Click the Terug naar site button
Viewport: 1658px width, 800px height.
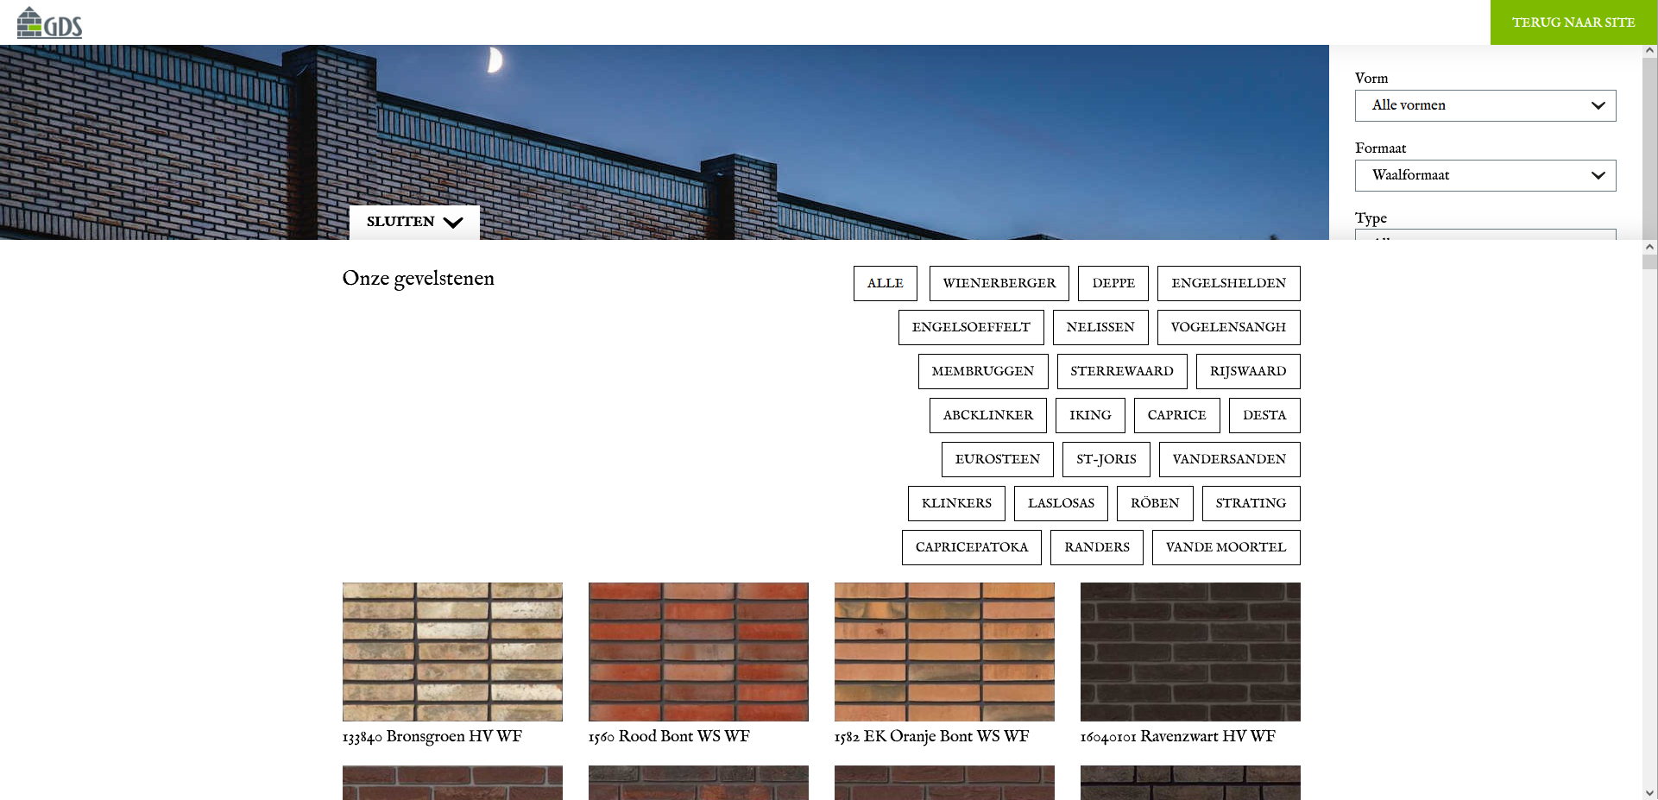tap(1573, 22)
